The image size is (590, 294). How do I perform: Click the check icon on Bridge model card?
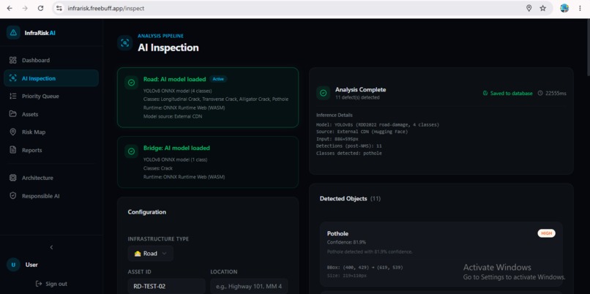point(131,151)
